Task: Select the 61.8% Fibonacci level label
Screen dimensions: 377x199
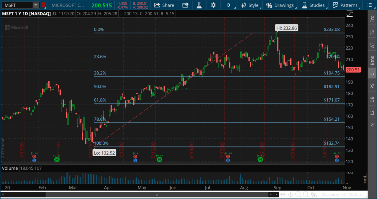Action: (x=100, y=100)
